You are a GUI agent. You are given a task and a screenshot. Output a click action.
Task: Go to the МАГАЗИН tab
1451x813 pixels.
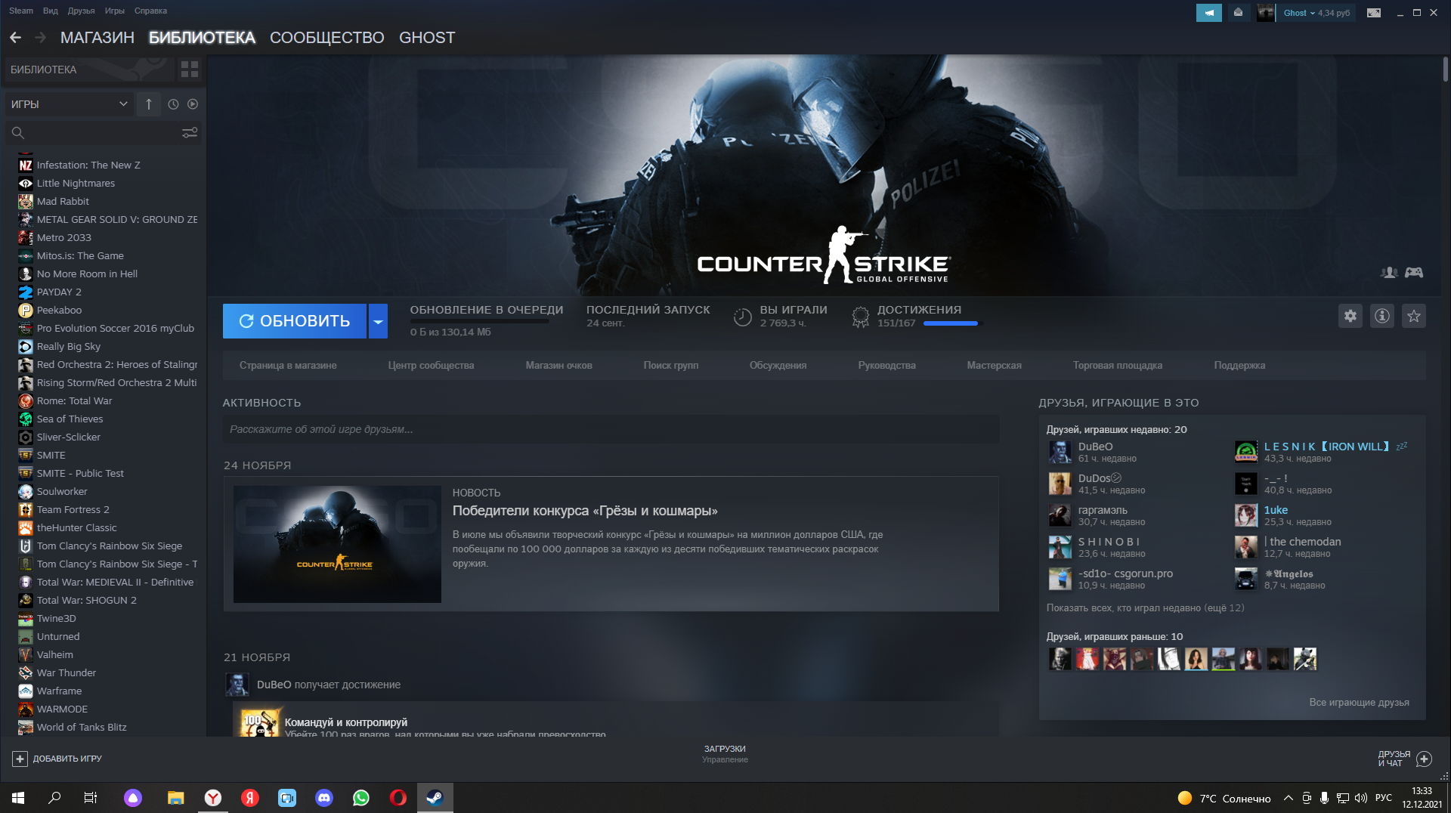(97, 37)
